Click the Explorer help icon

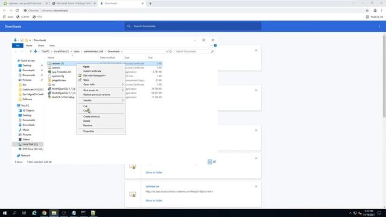[x=215, y=46]
